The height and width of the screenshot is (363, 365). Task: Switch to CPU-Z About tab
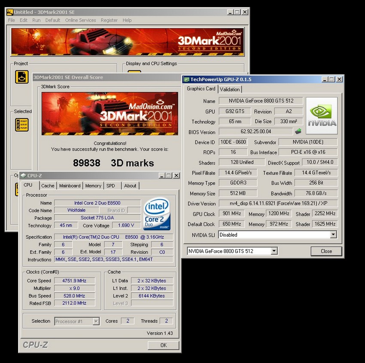(130, 186)
